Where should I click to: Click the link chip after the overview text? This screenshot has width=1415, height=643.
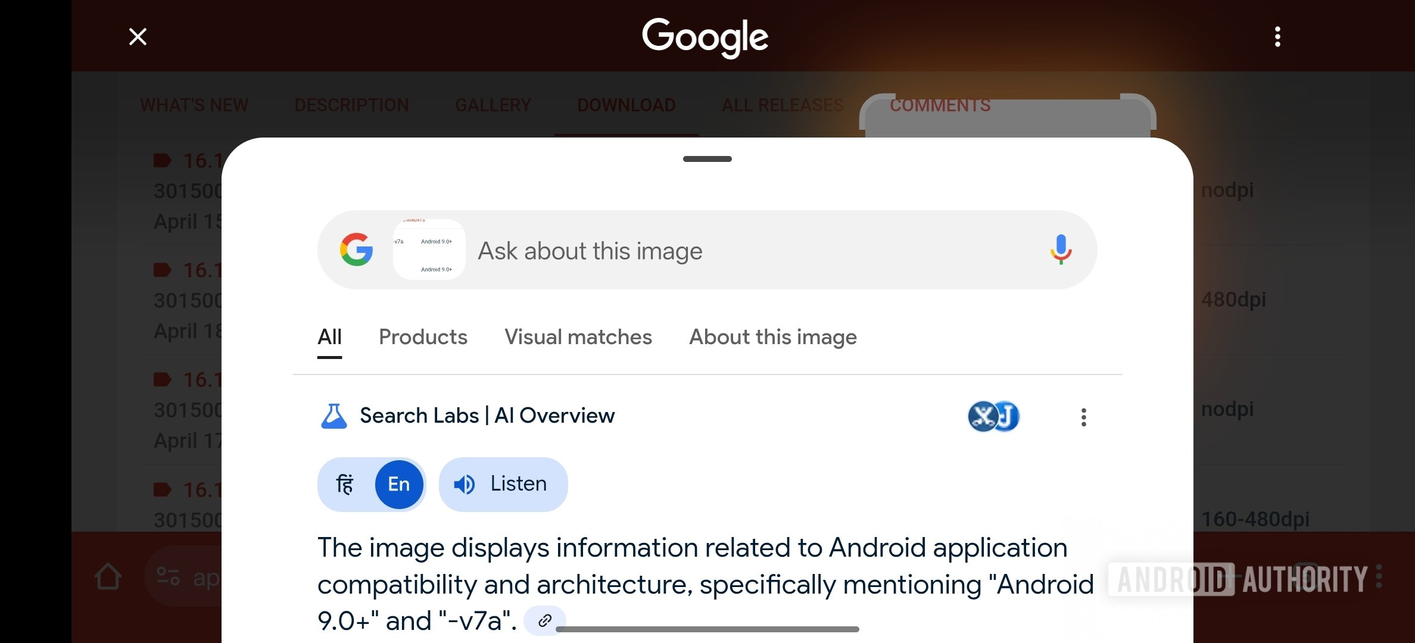pos(544,621)
